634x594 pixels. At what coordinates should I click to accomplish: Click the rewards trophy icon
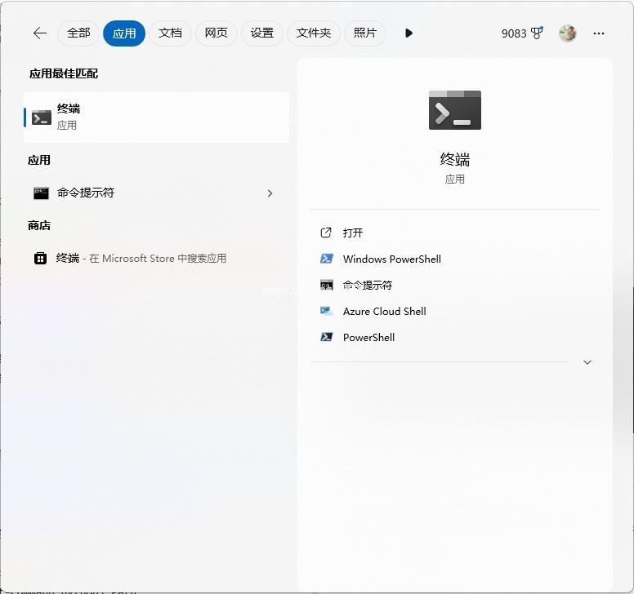pyautogui.click(x=537, y=33)
